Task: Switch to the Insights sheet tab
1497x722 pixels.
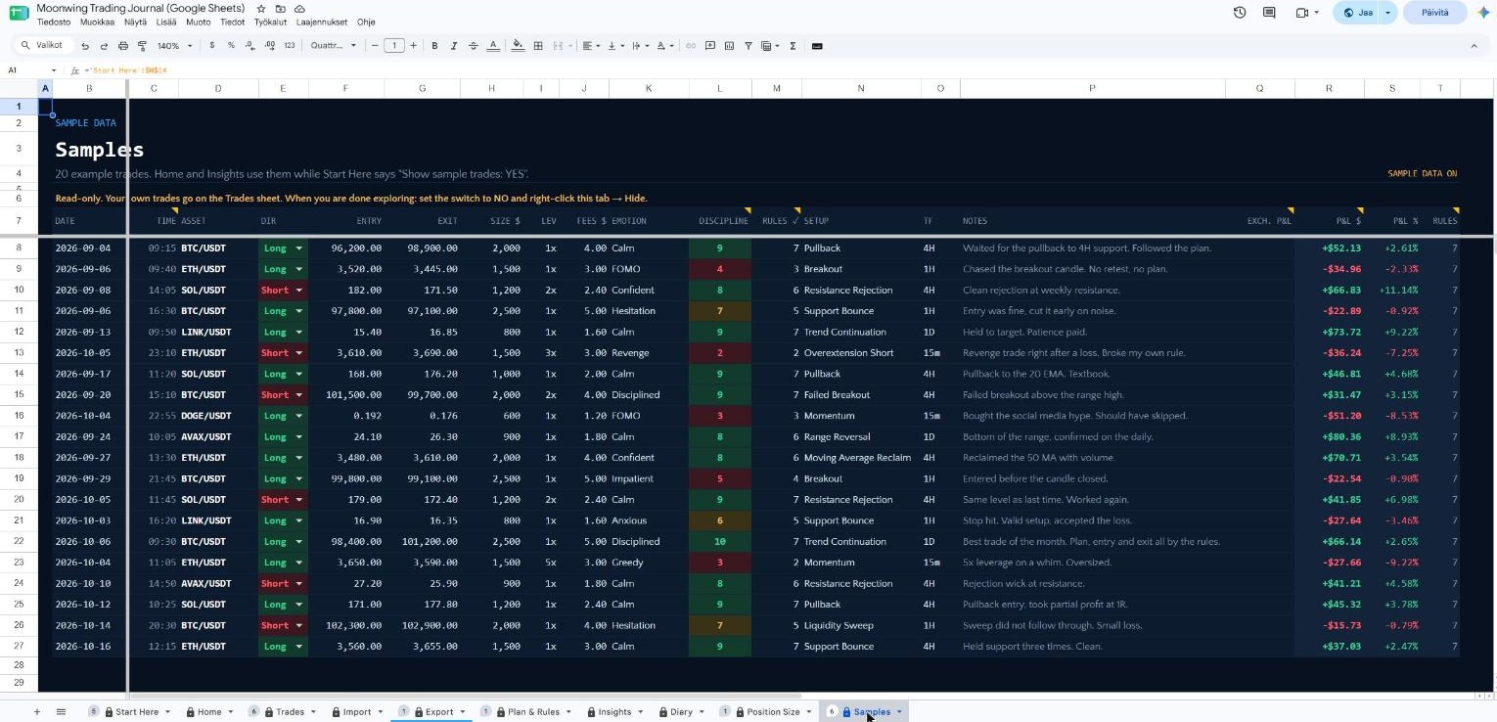Action: click(x=613, y=712)
